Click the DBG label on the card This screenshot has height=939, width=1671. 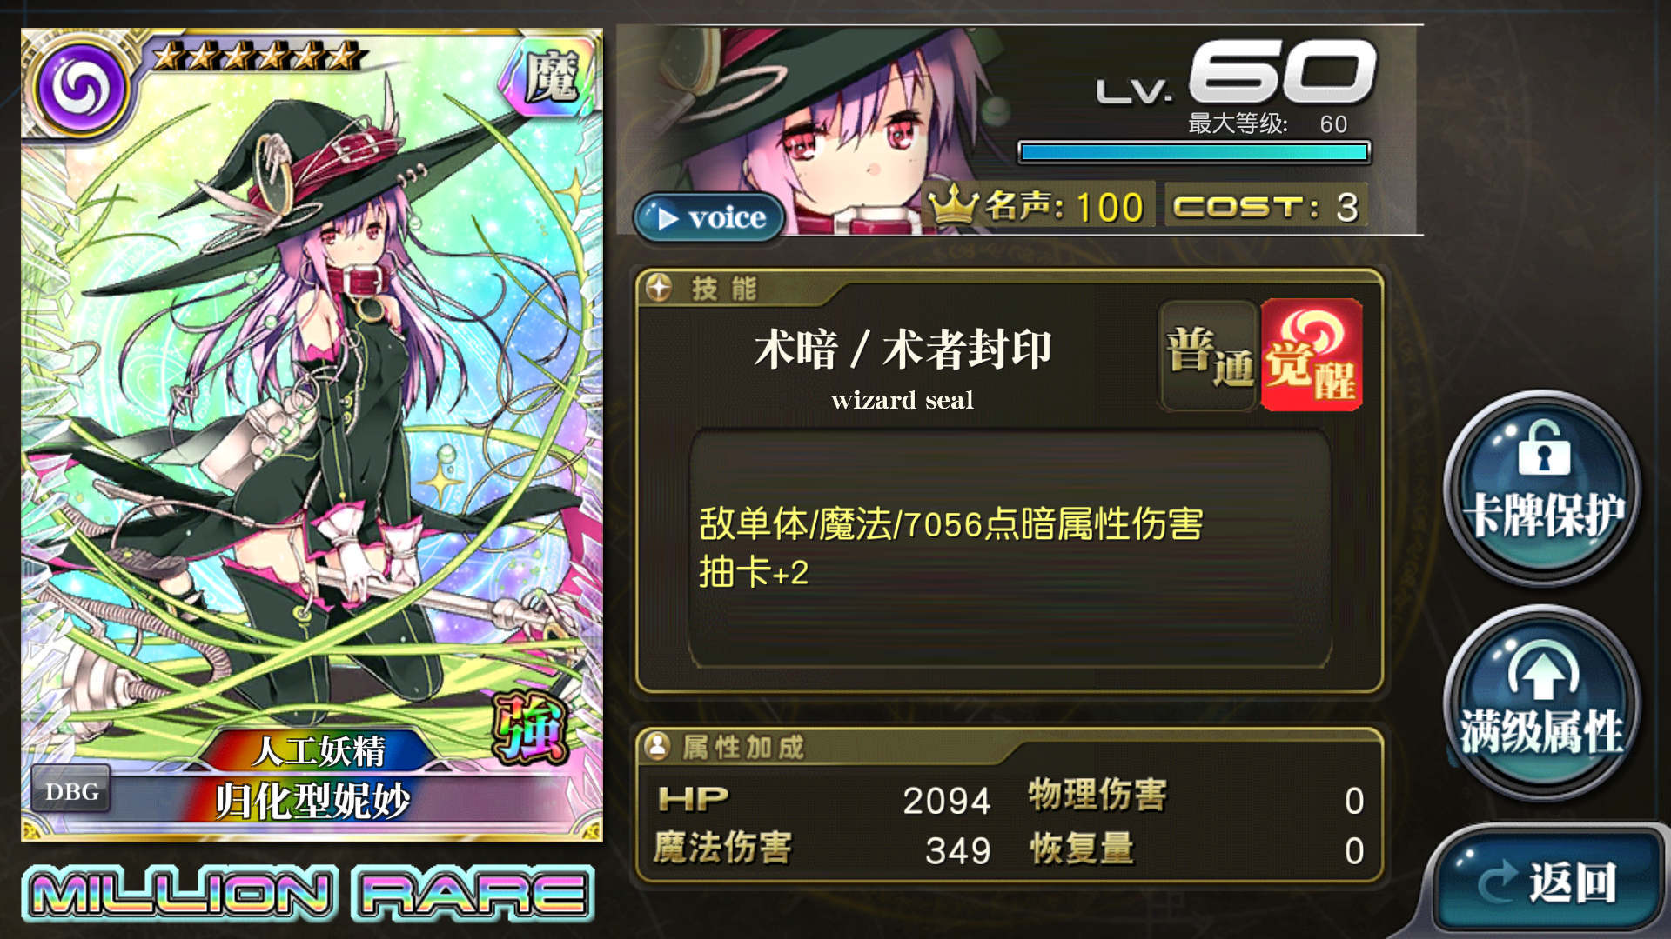coord(71,791)
